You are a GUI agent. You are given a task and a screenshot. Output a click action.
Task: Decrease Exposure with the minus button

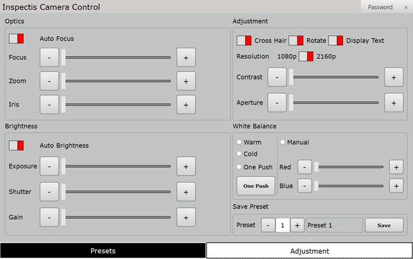tap(49, 166)
